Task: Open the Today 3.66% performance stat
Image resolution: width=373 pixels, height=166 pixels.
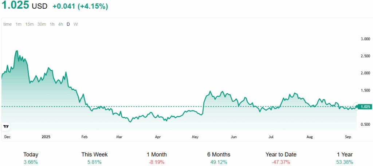Action: (x=31, y=158)
